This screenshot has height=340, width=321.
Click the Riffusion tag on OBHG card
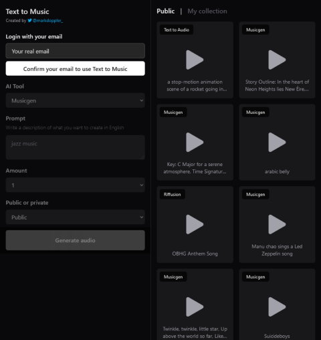(x=173, y=194)
